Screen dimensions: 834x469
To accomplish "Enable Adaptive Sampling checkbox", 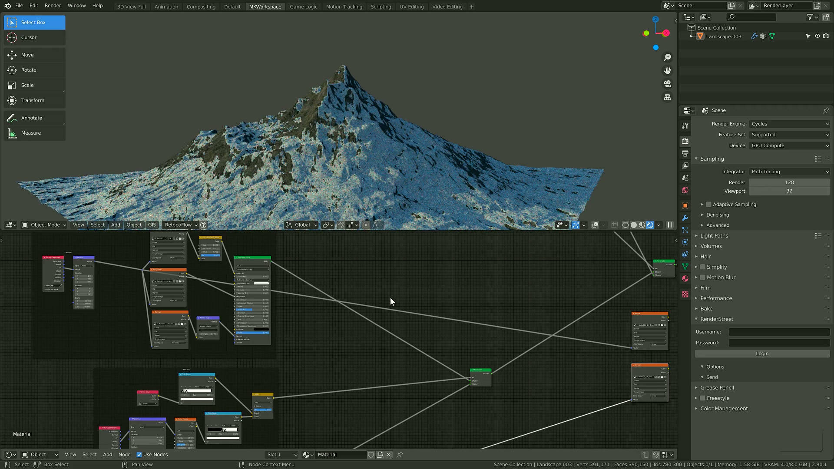I will (708, 205).
